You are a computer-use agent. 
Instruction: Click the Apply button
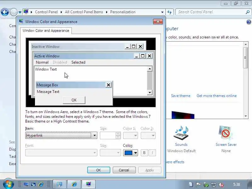(150, 170)
